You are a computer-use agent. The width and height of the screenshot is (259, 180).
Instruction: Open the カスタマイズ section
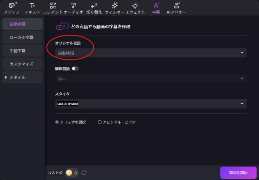tap(22, 64)
